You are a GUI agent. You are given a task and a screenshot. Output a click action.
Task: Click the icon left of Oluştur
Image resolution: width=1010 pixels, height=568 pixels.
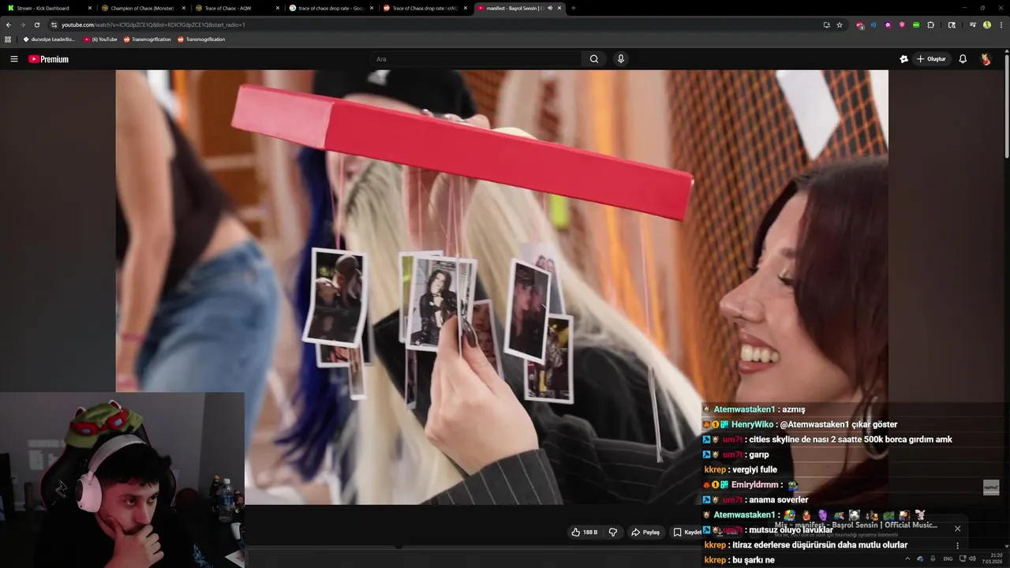903,59
